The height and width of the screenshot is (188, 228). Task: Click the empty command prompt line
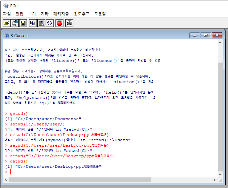tap(8, 172)
